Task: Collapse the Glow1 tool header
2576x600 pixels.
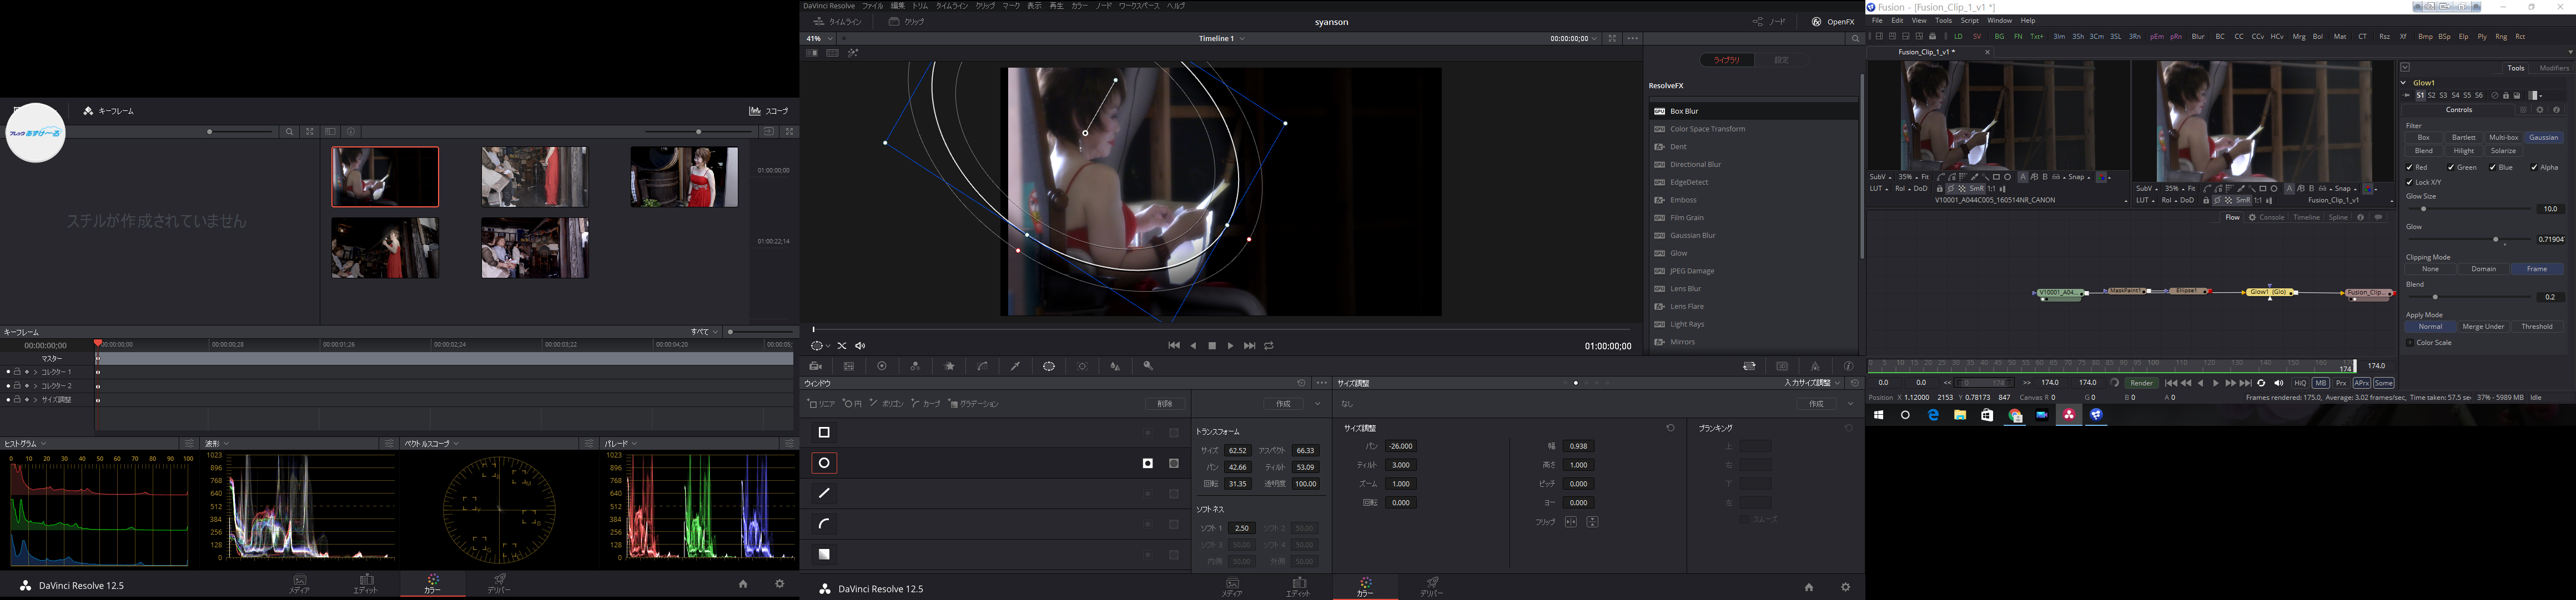Action: (2403, 83)
